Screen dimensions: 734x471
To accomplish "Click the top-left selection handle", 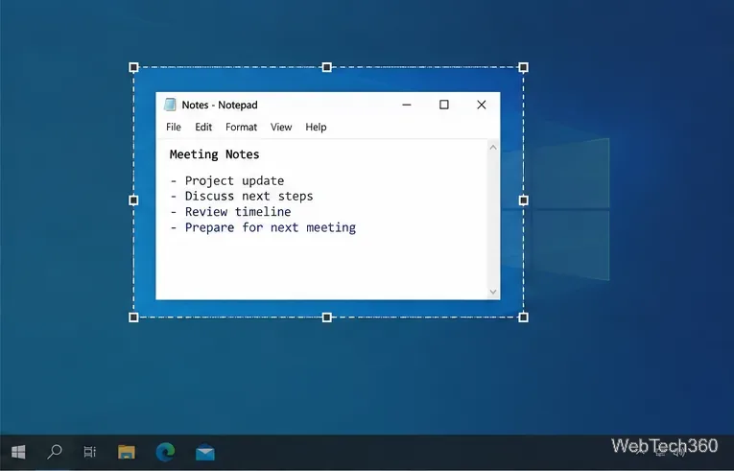I will (133, 67).
